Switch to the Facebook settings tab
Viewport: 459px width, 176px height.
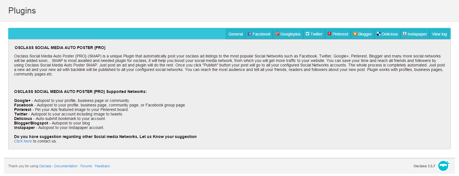coord(259,34)
